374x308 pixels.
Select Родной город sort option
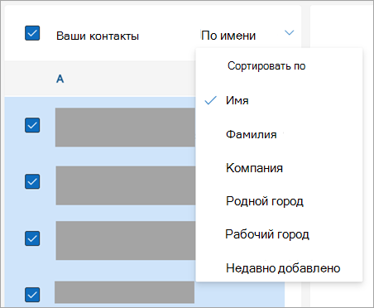[265, 201]
